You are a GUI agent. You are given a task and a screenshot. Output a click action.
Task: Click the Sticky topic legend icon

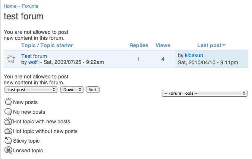pos(8,140)
